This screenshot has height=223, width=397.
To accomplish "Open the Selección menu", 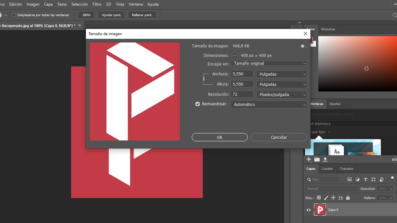I will [x=80, y=4].
